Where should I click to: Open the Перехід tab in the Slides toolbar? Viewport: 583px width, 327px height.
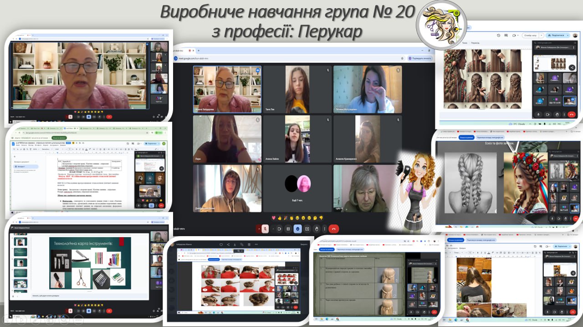pyautogui.click(x=475, y=43)
